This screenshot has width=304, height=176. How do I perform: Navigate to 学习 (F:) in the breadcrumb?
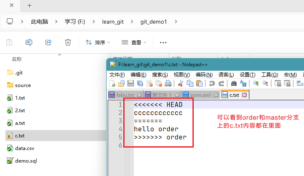point(75,22)
